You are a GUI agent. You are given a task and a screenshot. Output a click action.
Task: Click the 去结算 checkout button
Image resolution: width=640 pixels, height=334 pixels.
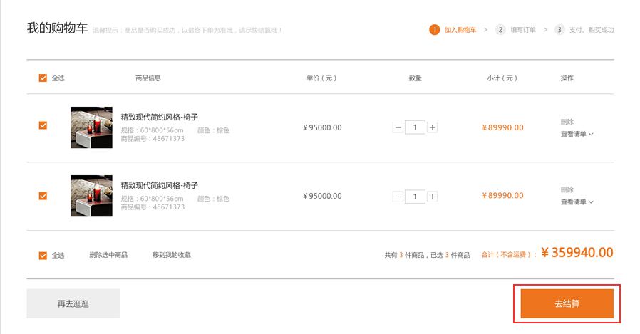(567, 303)
